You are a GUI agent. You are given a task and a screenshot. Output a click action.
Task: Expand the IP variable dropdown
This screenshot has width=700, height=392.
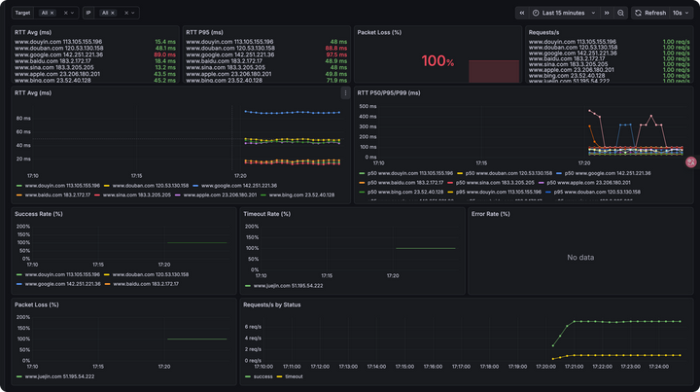coord(132,14)
